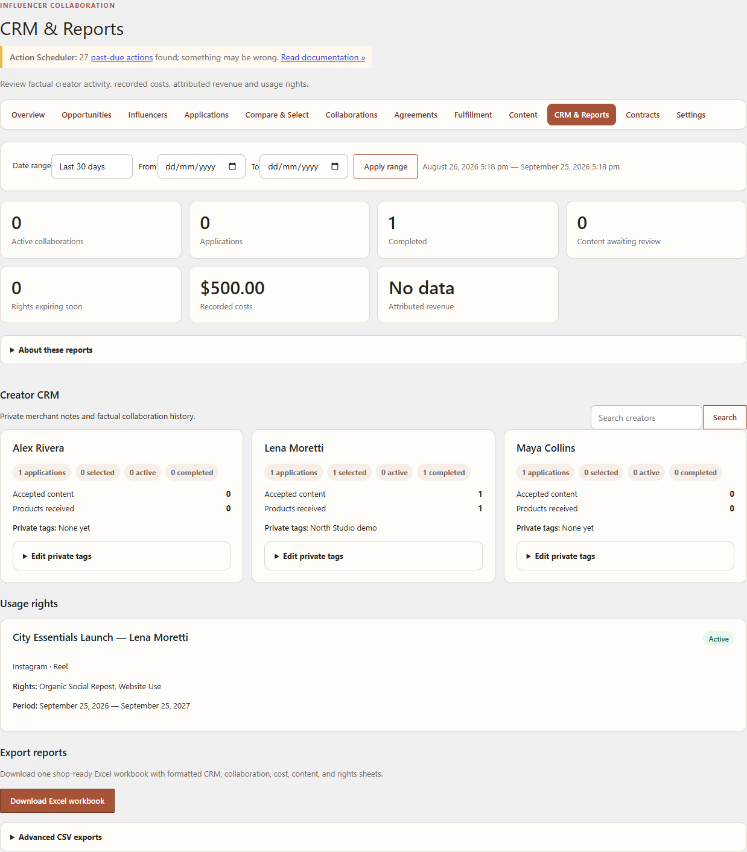Click the Search creators button
The image size is (747, 852).
[x=725, y=417]
